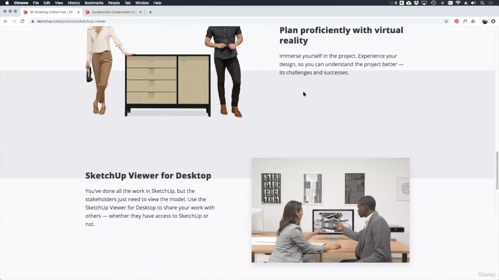Open the Chrome application menu
This screenshot has height=280, width=499.
pyautogui.click(x=21, y=3)
